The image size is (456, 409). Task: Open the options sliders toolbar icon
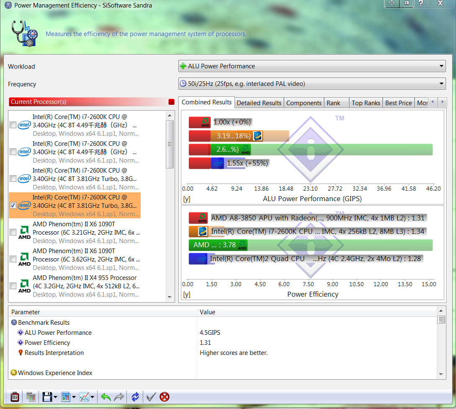point(15,397)
